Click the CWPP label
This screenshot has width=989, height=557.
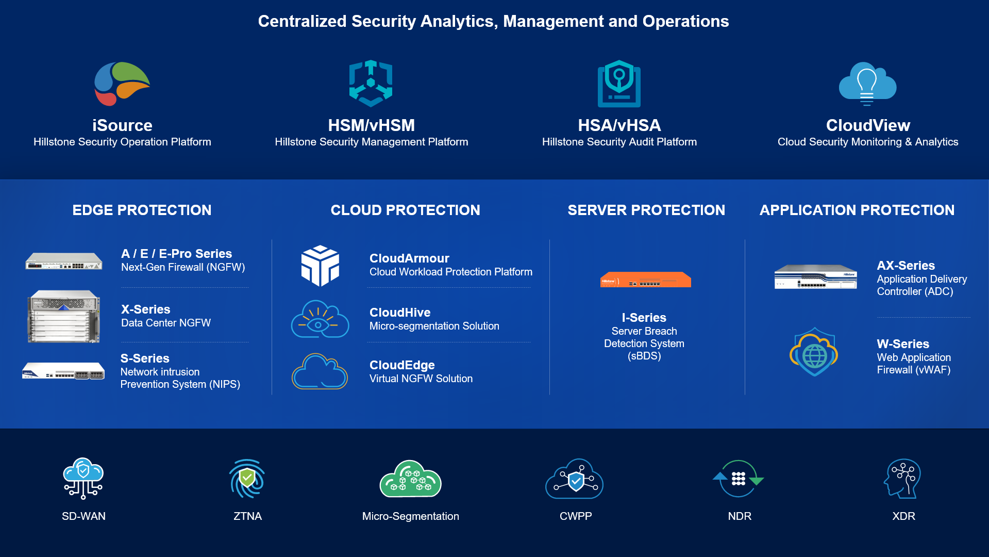tap(576, 516)
